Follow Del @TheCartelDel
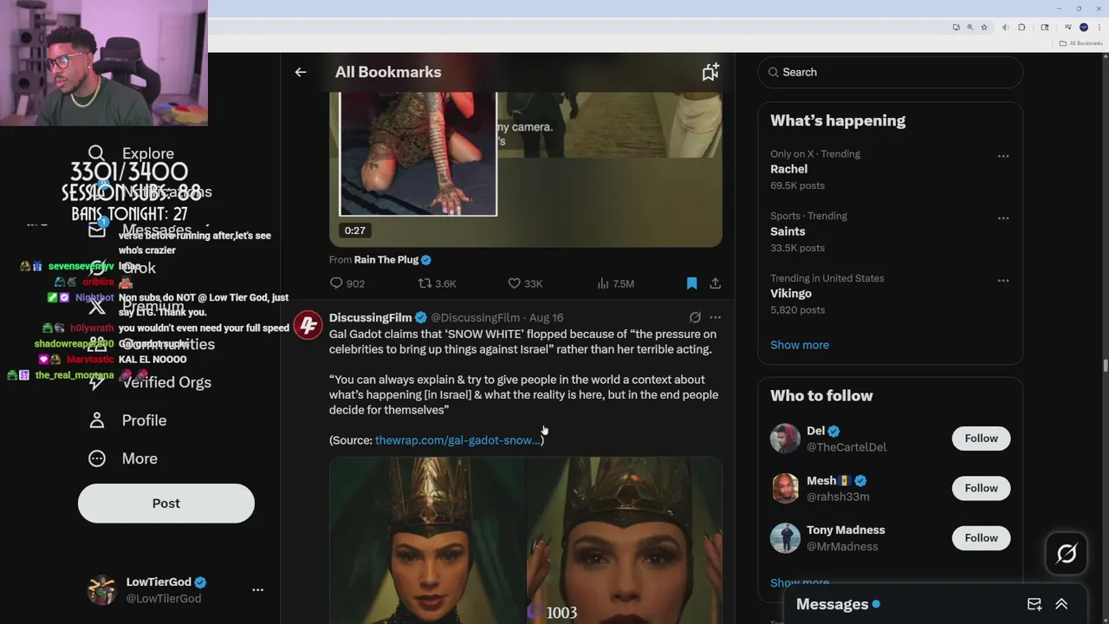The image size is (1109, 624). pyautogui.click(x=981, y=439)
